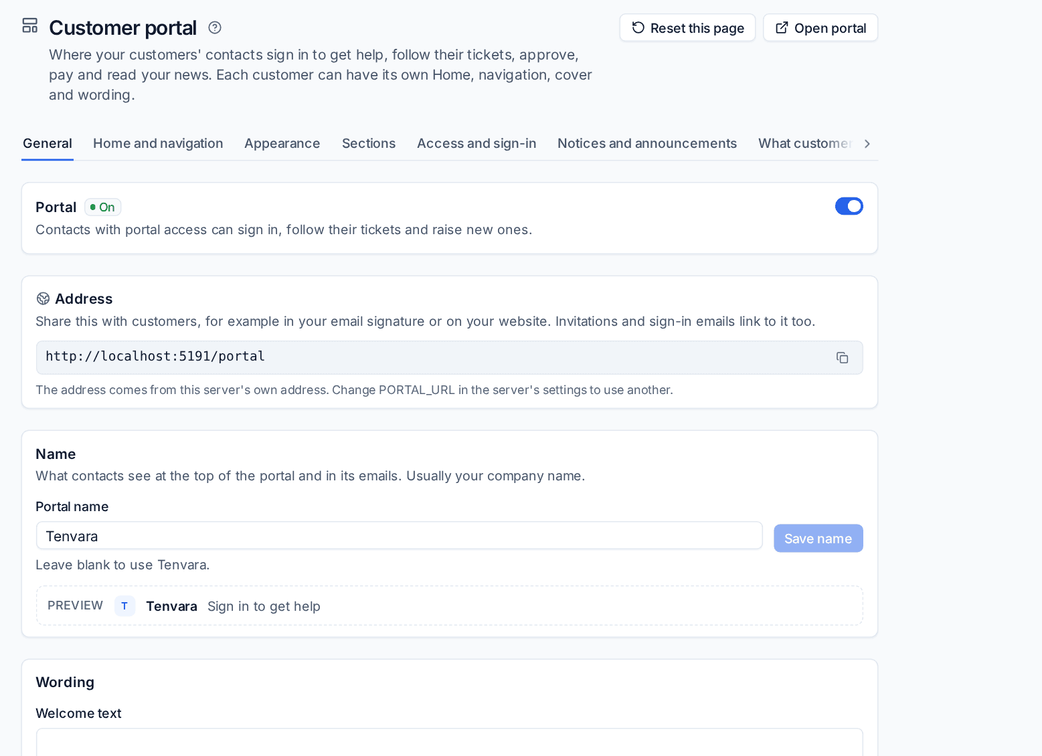Click the 'Sign in to get help' preview text

click(264, 606)
